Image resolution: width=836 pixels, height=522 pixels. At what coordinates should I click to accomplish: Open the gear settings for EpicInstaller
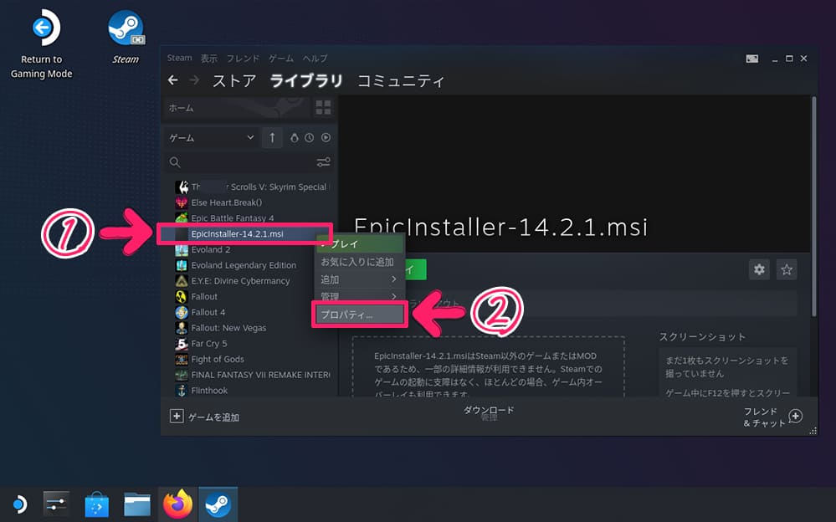[759, 269]
